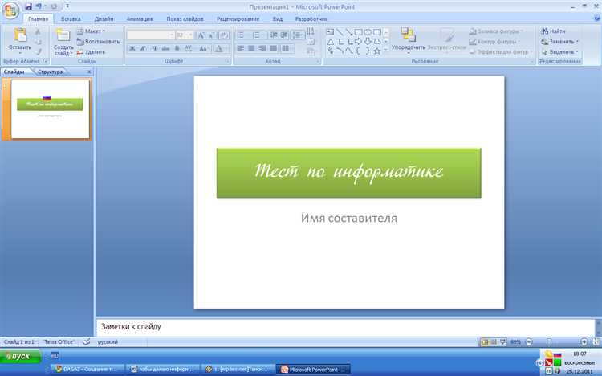602x376 pixels.
Task: Open the Рецензирование ribbon tab
Action: 238,18
